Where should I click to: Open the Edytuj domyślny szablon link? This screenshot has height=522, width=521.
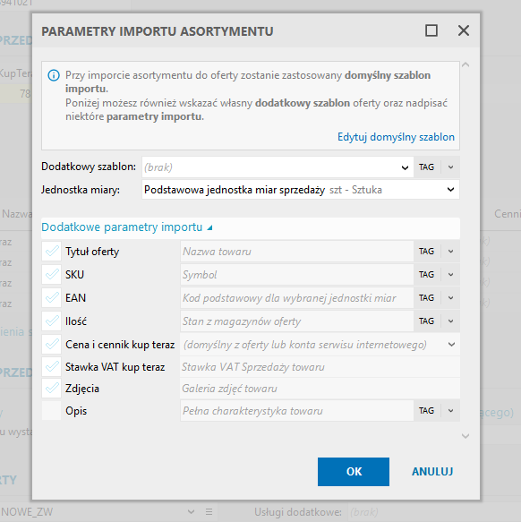[396, 137]
